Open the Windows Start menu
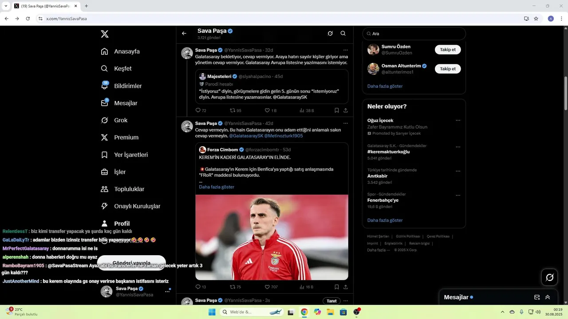 tap(212, 312)
